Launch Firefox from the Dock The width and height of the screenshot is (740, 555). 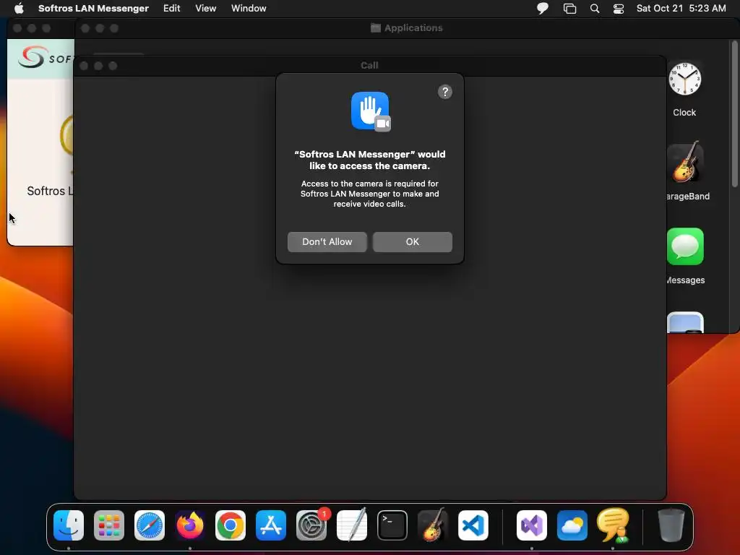[190, 525]
